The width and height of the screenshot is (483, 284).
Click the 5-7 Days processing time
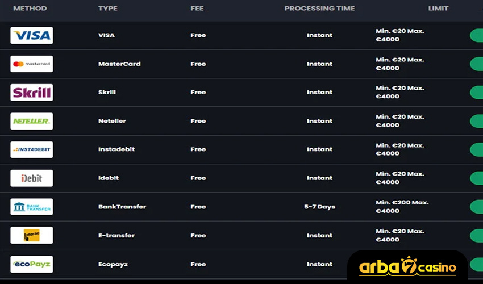pyautogui.click(x=319, y=207)
